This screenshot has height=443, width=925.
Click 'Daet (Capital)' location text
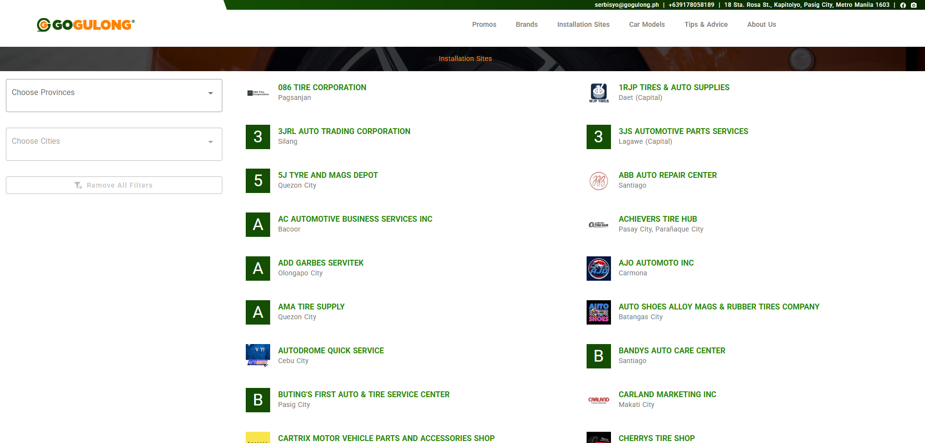click(640, 97)
